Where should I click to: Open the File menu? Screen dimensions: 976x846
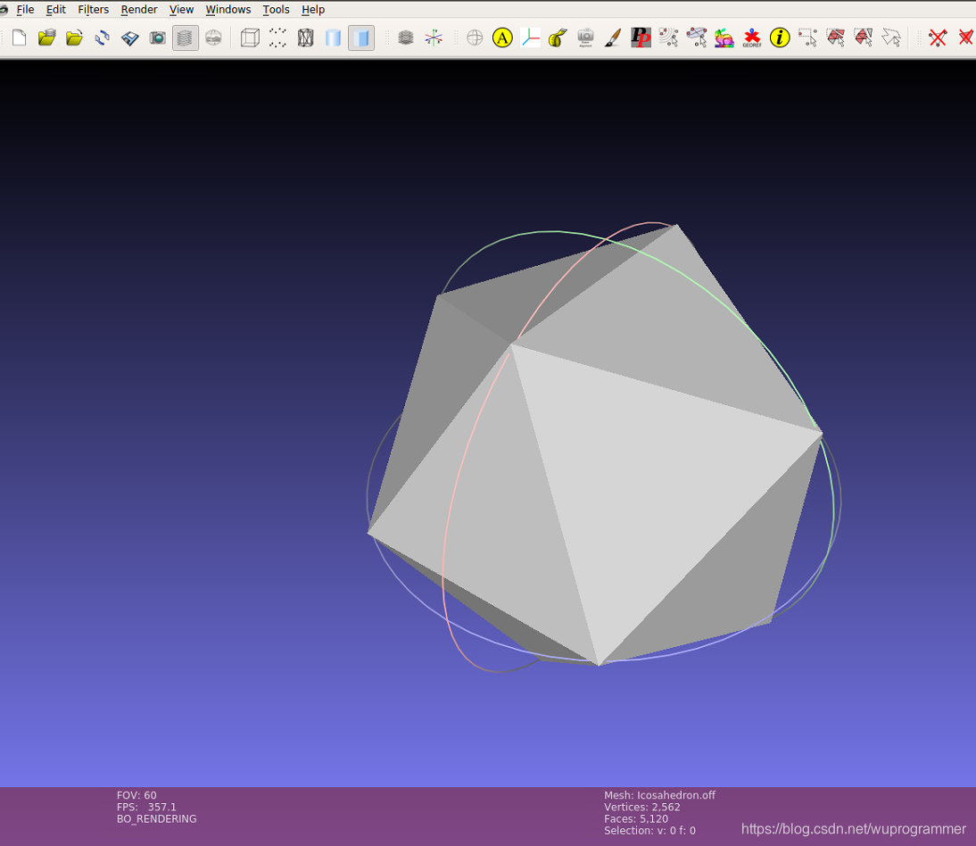click(x=26, y=9)
